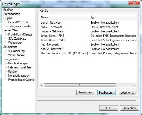Image resolution: width=142 pixels, height=115 pixels.
Task: Click the horizontal scrollbar left arrow
Action: [x=41, y=85]
